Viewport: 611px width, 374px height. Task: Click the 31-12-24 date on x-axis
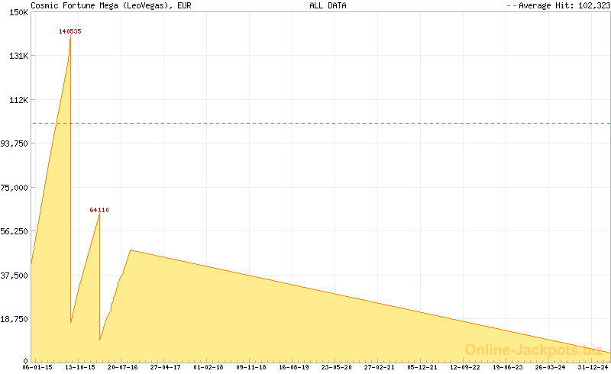point(593,367)
